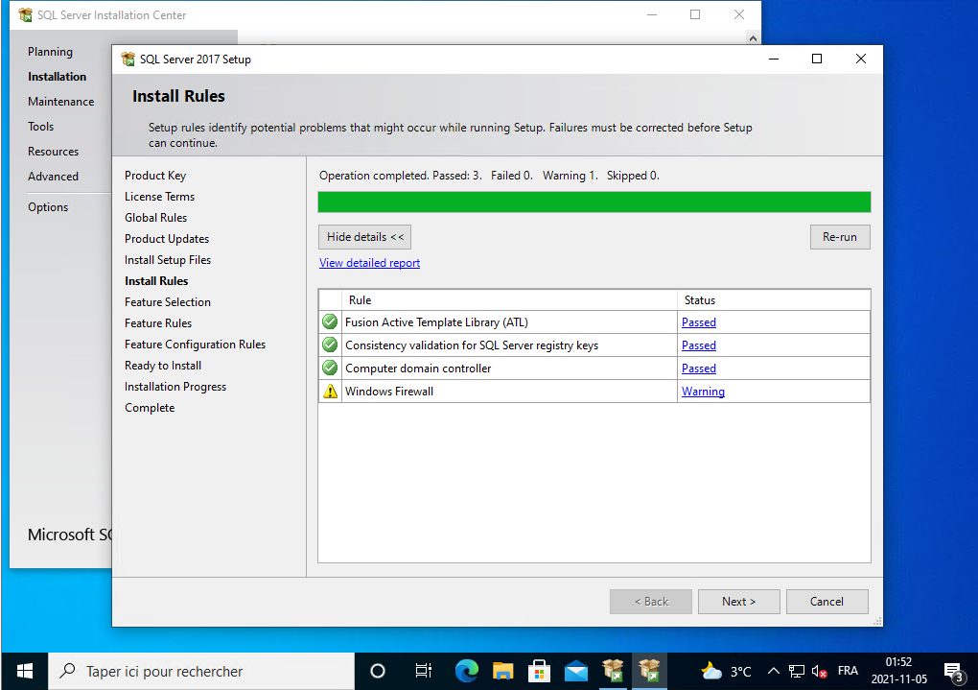Select Maintenance in Installation Center sidebar
This screenshot has height=690, width=978.
[61, 102]
